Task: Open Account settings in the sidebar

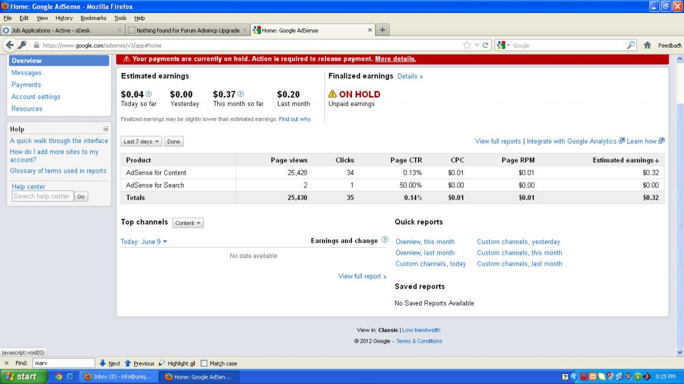Action: click(36, 97)
